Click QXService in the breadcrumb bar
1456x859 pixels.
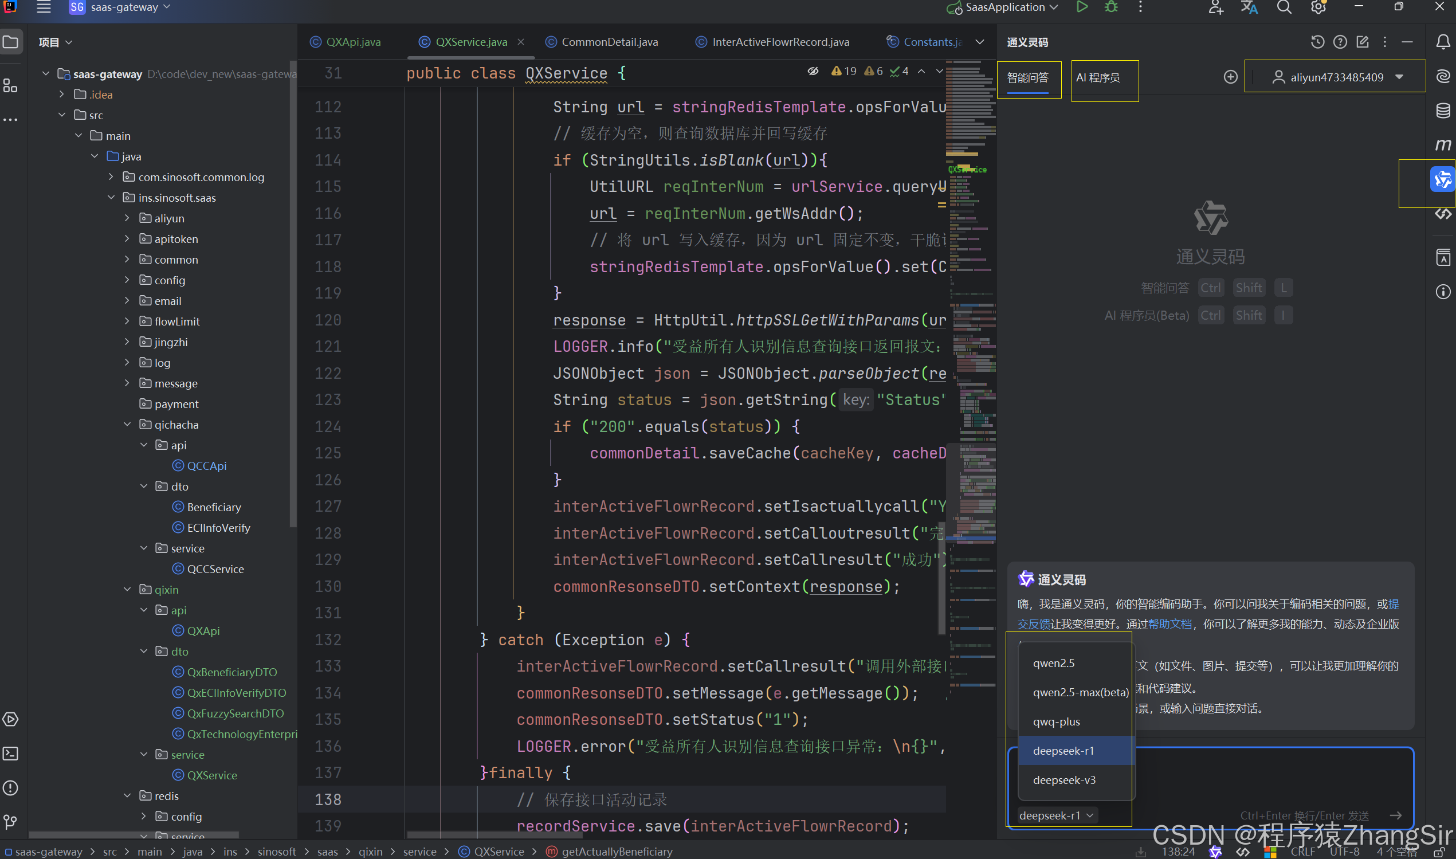tap(491, 852)
